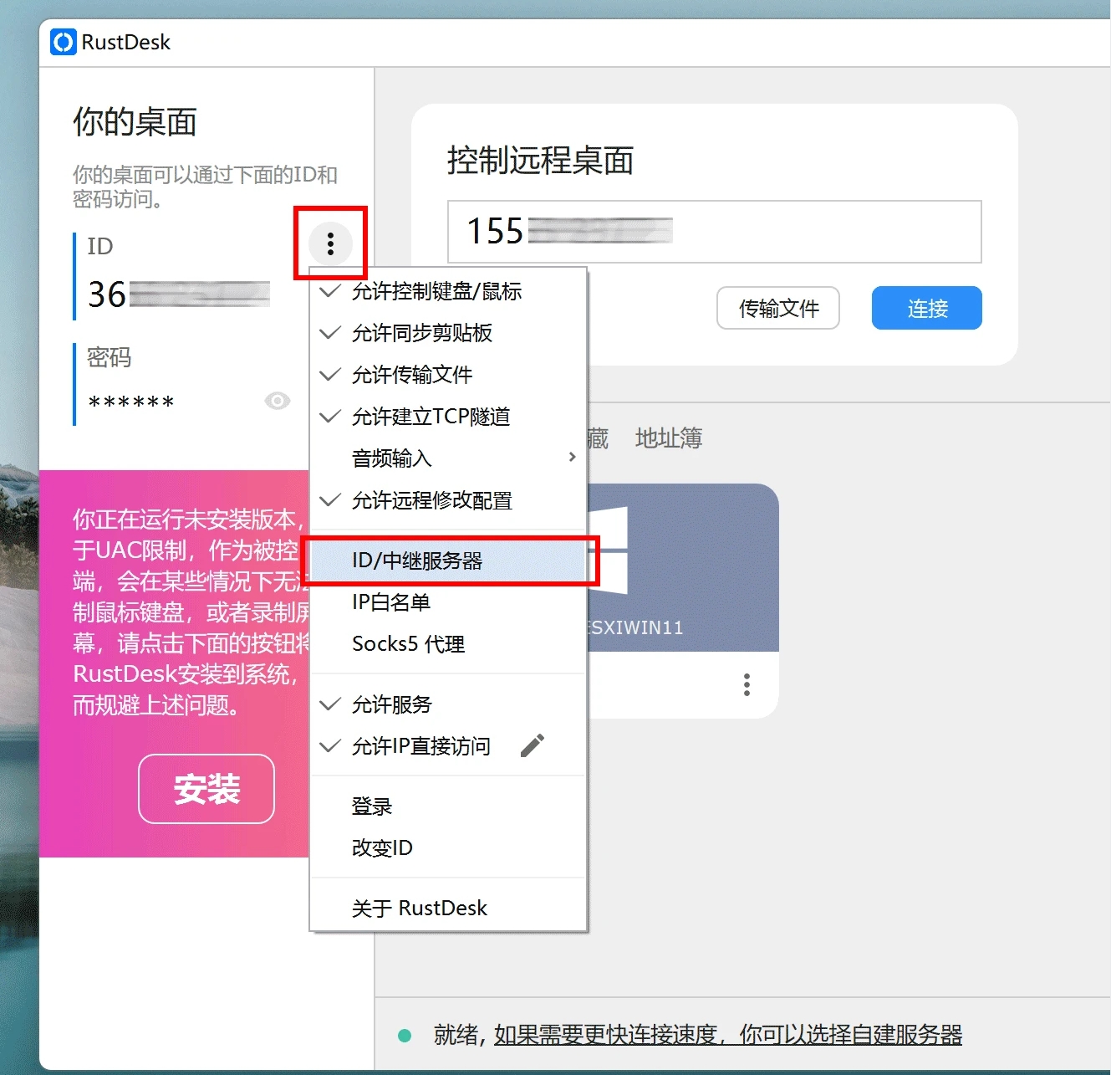The image size is (1111, 1075).
Task: Choose Socks5 代理 from menu
Action: tap(408, 644)
